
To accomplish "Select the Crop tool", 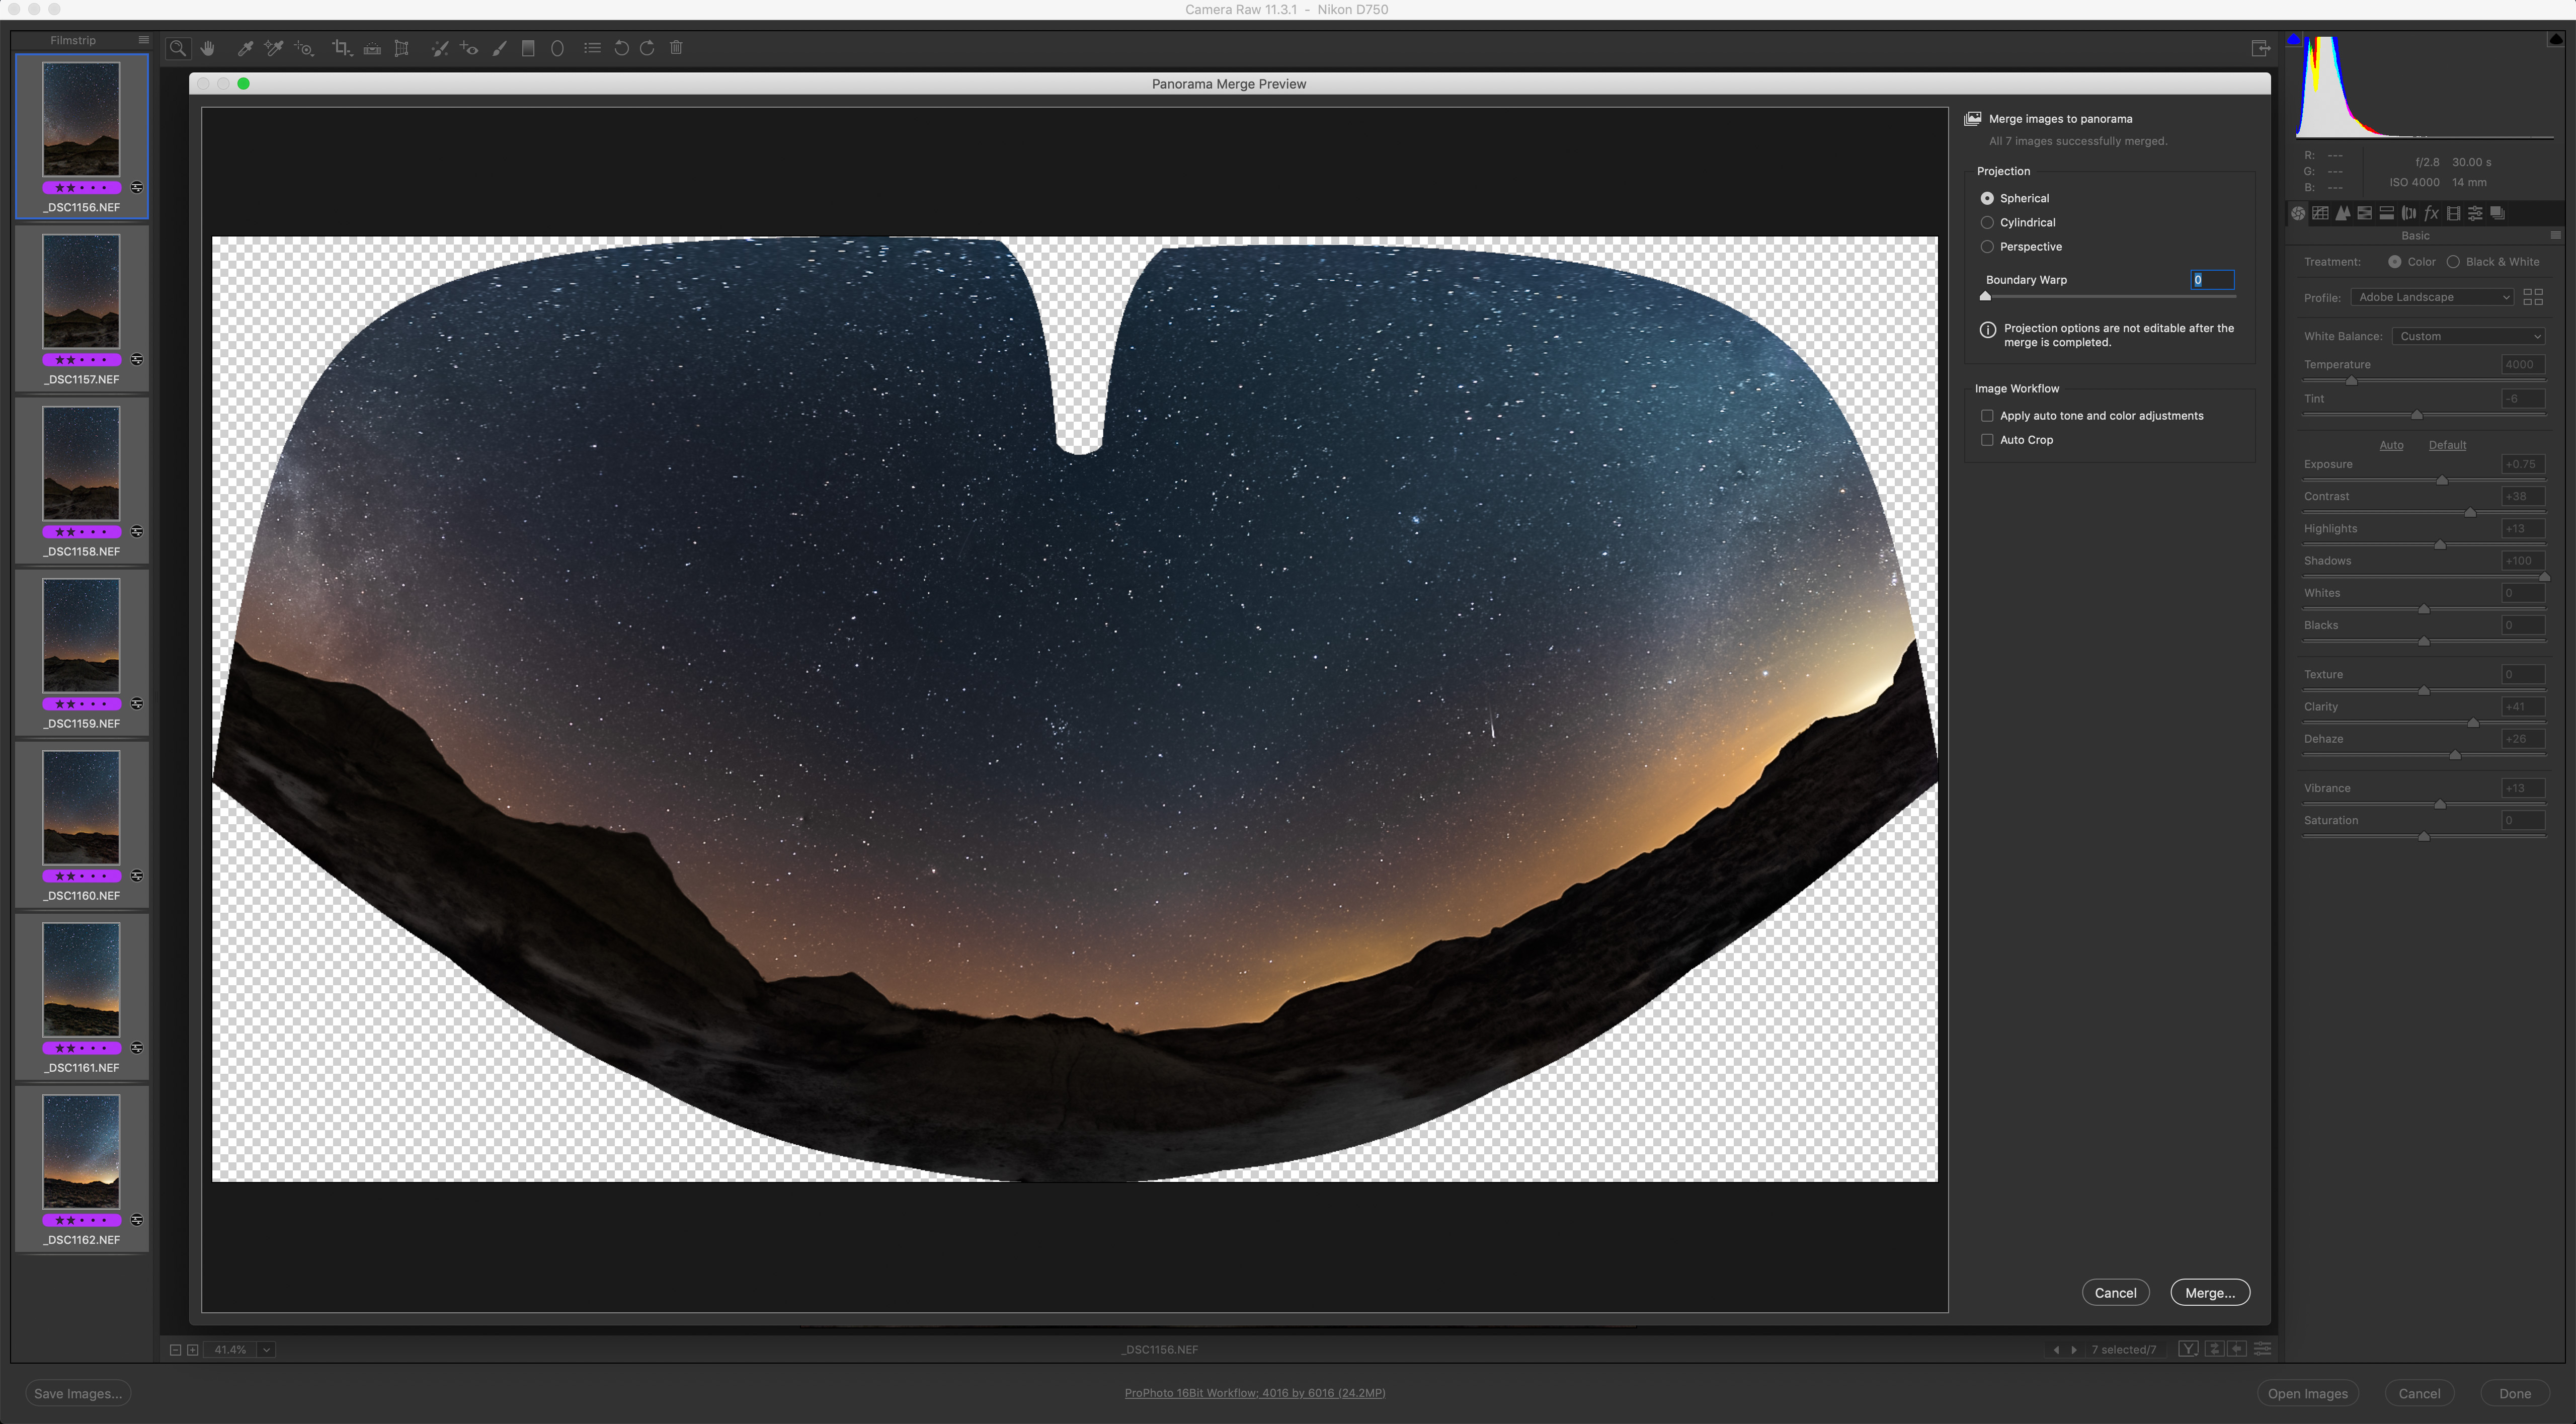I will (x=341, y=48).
